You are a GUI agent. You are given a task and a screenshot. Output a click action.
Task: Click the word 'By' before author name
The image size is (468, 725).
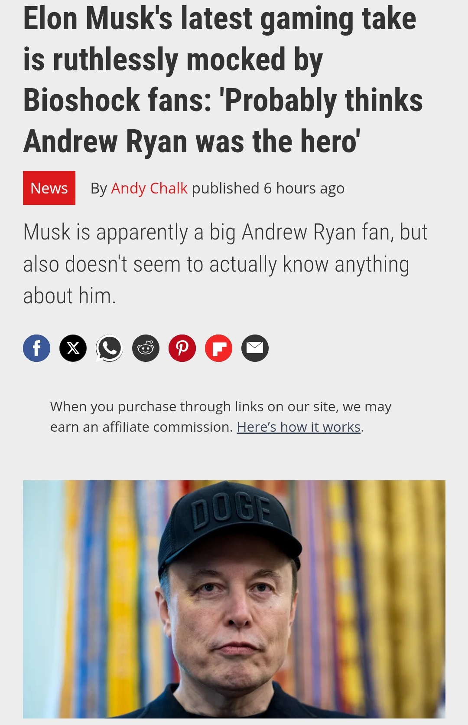tap(99, 188)
